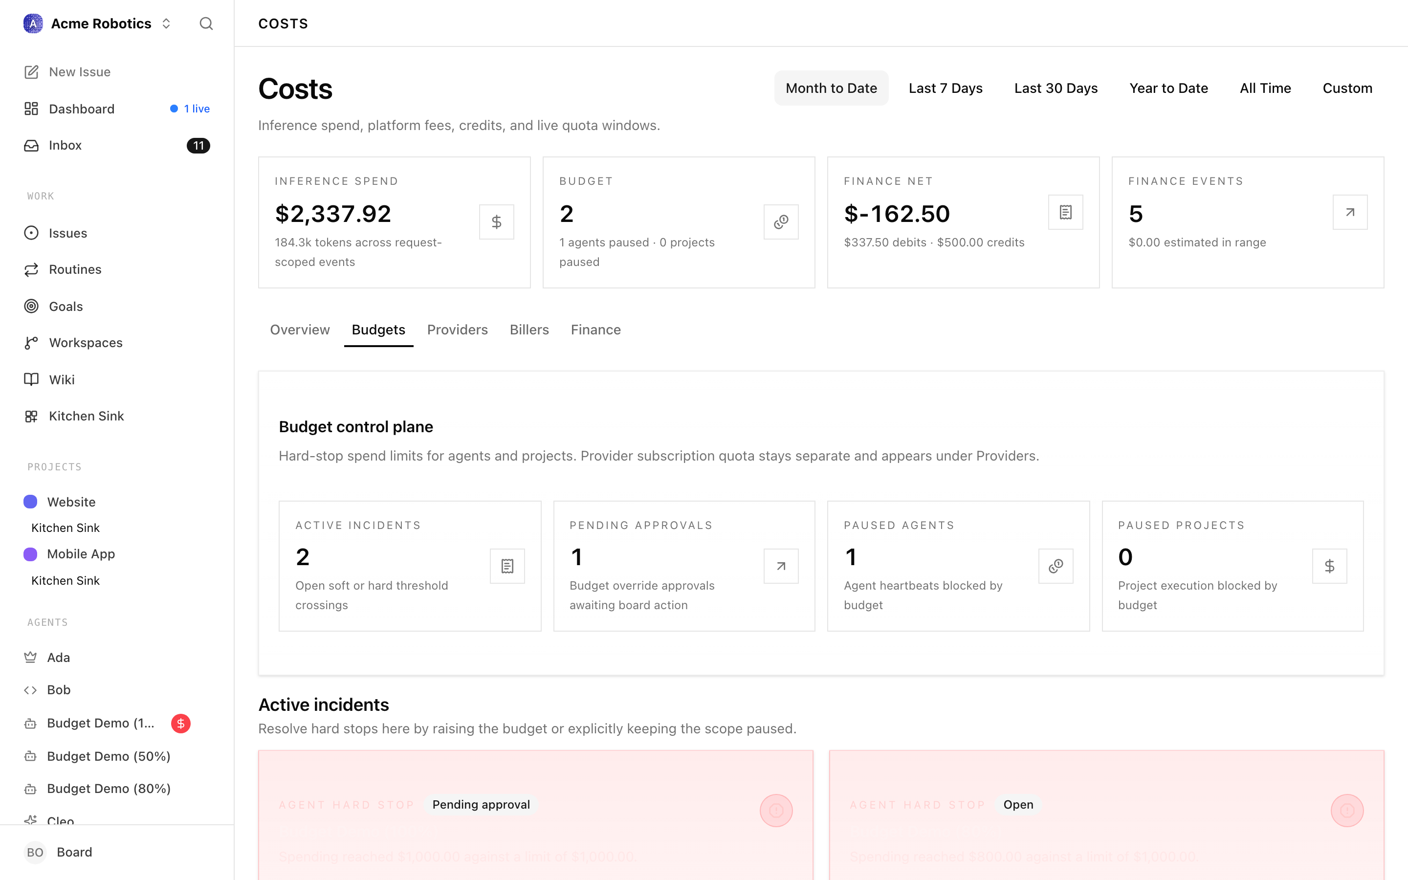Click the arrow icon on Pending Approvals card

(781, 566)
